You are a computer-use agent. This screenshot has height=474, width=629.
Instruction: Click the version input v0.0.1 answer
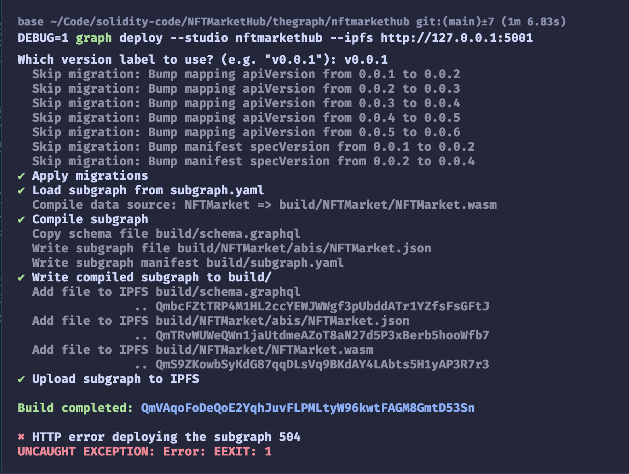click(366, 60)
